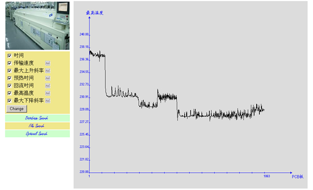313x190 pixels.
Task: Open chart icon beside 最高温度
Action: pos(47,93)
